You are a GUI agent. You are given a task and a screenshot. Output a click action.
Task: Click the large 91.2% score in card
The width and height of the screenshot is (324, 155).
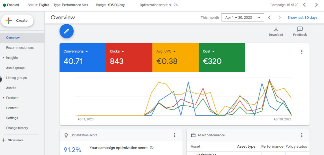72,150
